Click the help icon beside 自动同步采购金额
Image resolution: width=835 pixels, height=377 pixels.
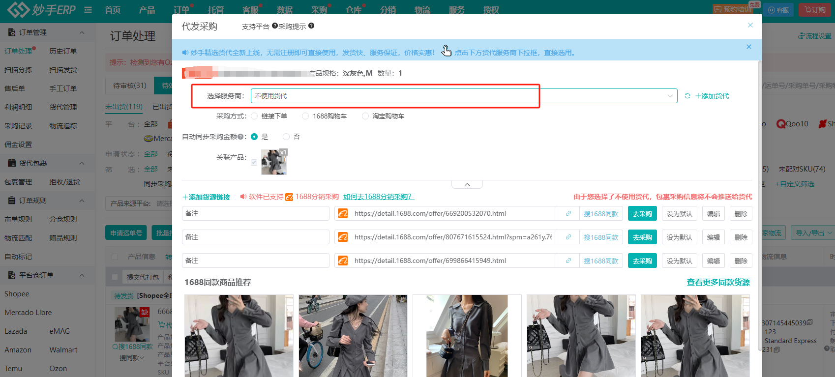pyautogui.click(x=240, y=137)
